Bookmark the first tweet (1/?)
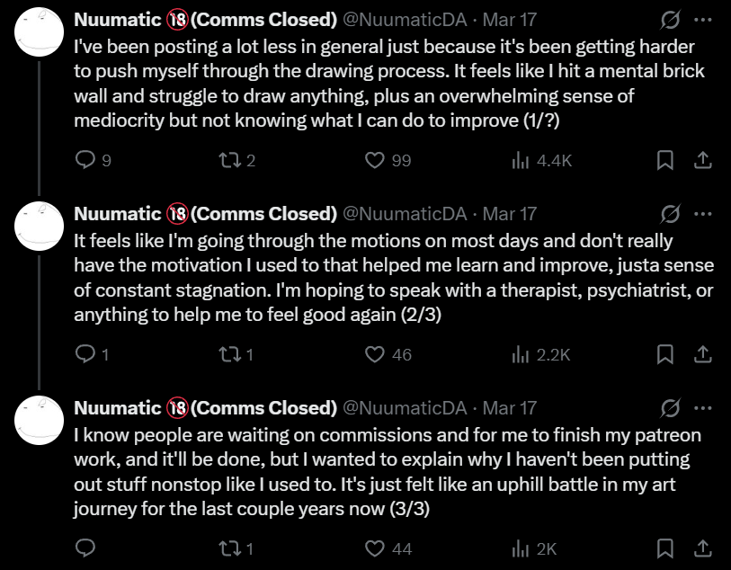731x570 pixels. coord(665,161)
